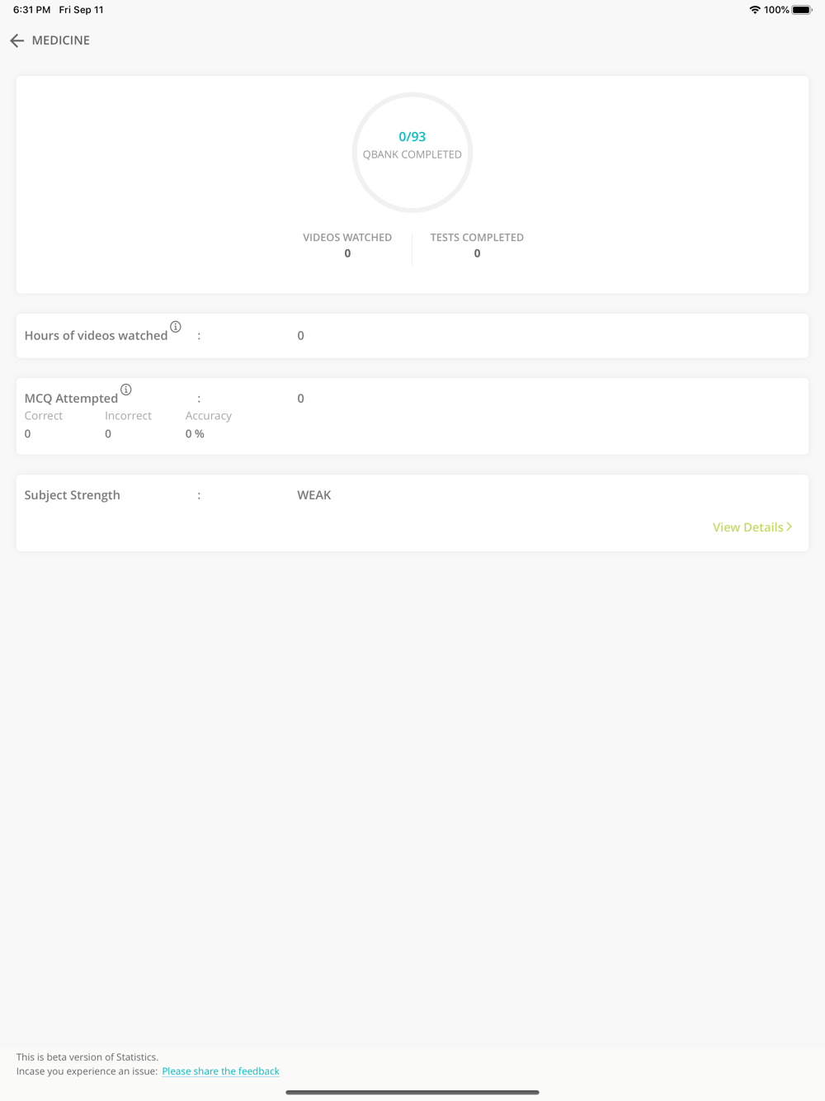825x1101 pixels.
Task: Open info icon beside MCQ Attempted
Action: pos(126,390)
